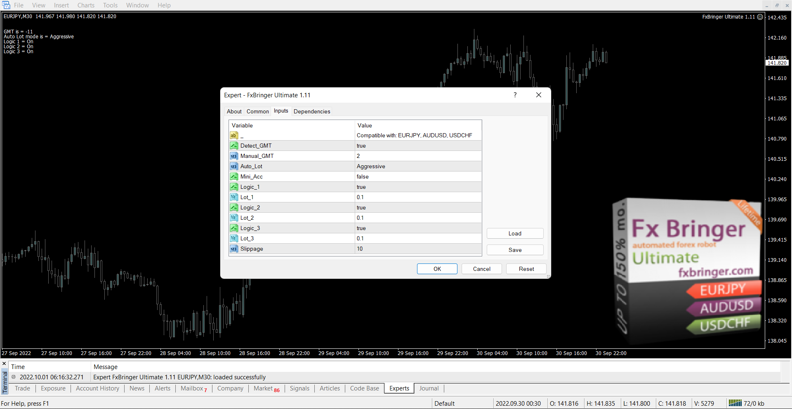Screen dimensions: 792x409
Task: Click the MetaTrader app icon in menu bar
Action: pos(6,5)
